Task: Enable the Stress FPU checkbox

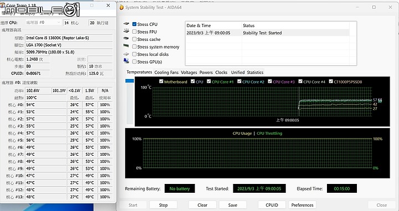Action: pyautogui.click(x=134, y=31)
